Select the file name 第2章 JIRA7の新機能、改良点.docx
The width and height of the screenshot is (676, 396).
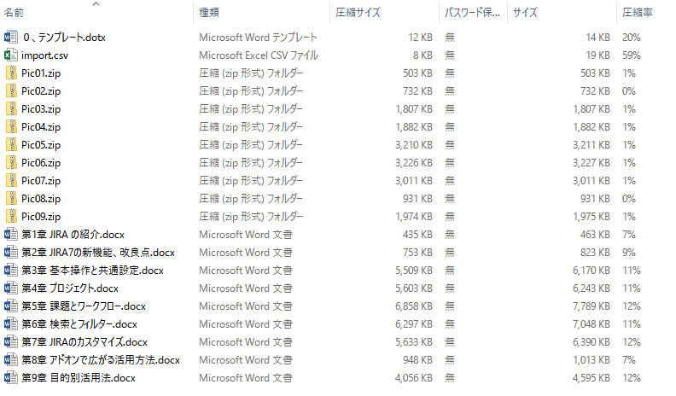98,253
